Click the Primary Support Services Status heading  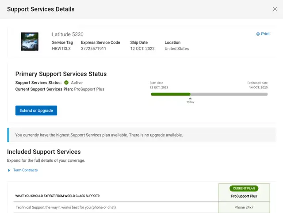point(61,74)
